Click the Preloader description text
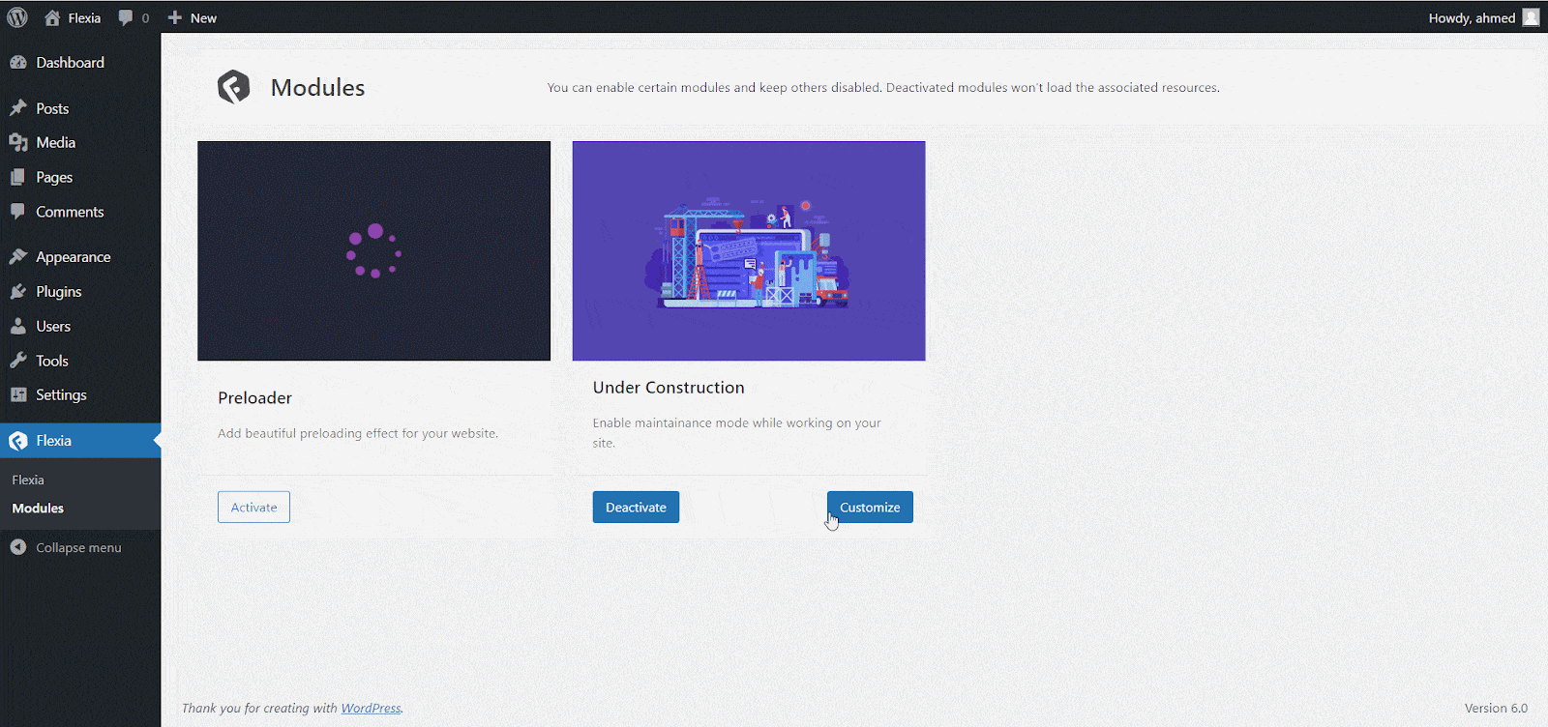The image size is (1548, 727). 358,433
